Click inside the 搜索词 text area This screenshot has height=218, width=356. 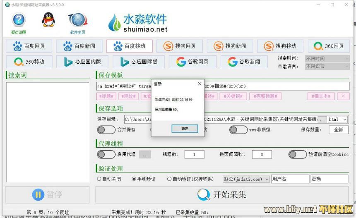(x=48, y=132)
